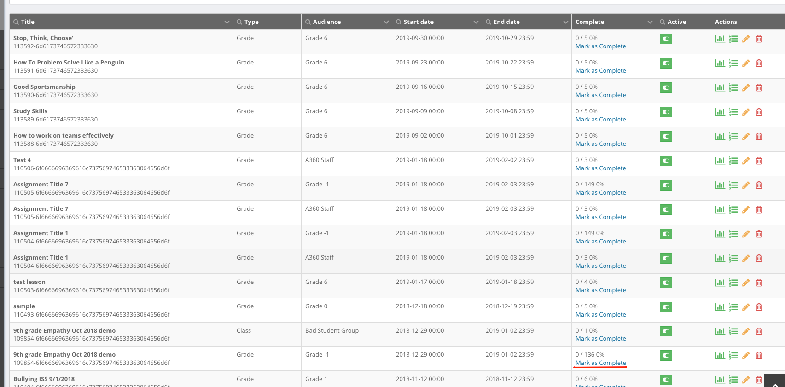
Task: Mark Study Skills as Complete
Action: pyautogui.click(x=600, y=120)
